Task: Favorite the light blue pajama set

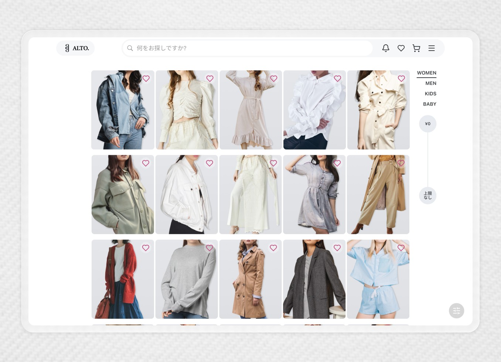Action: [401, 248]
